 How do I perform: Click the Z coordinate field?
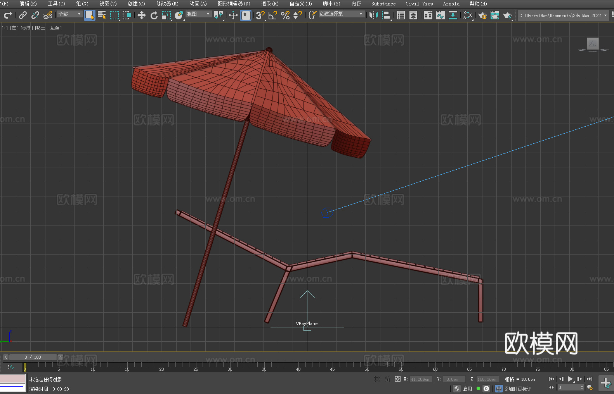click(487, 379)
